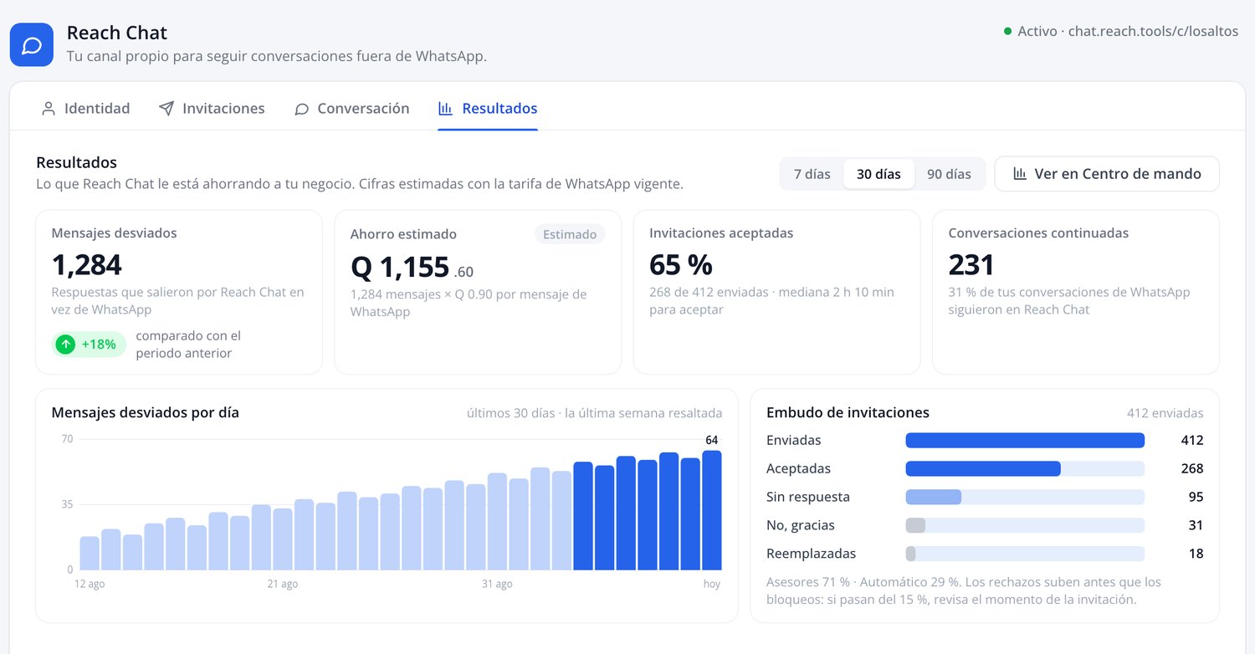Screen dimensions: 1255x654
Task: Click the green up-arrow icon by +18%
Action: click(65, 344)
